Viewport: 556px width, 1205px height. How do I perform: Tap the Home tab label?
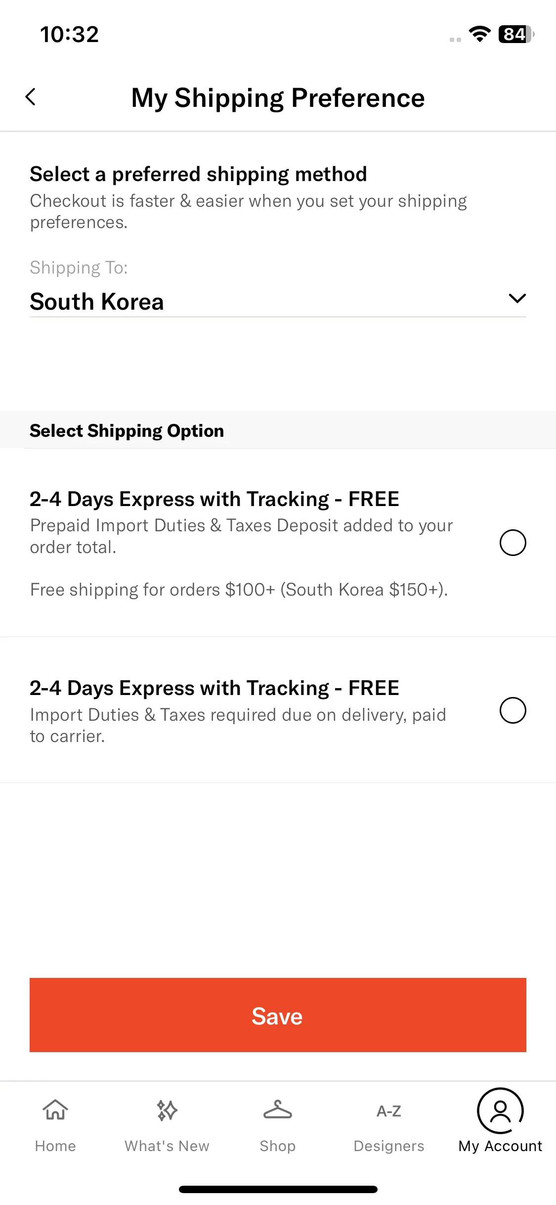pyautogui.click(x=55, y=1146)
